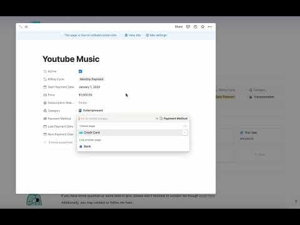300x225 pixels.
Task: Open the Payment Method database link in popup
Action: 174,119
